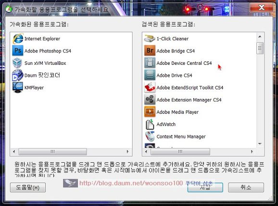Click the 저장 save button
278x206 pixels.
coord(205,187)
